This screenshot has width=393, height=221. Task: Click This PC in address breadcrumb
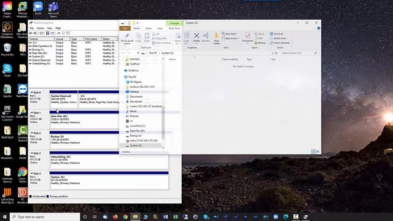click(153, 53)
